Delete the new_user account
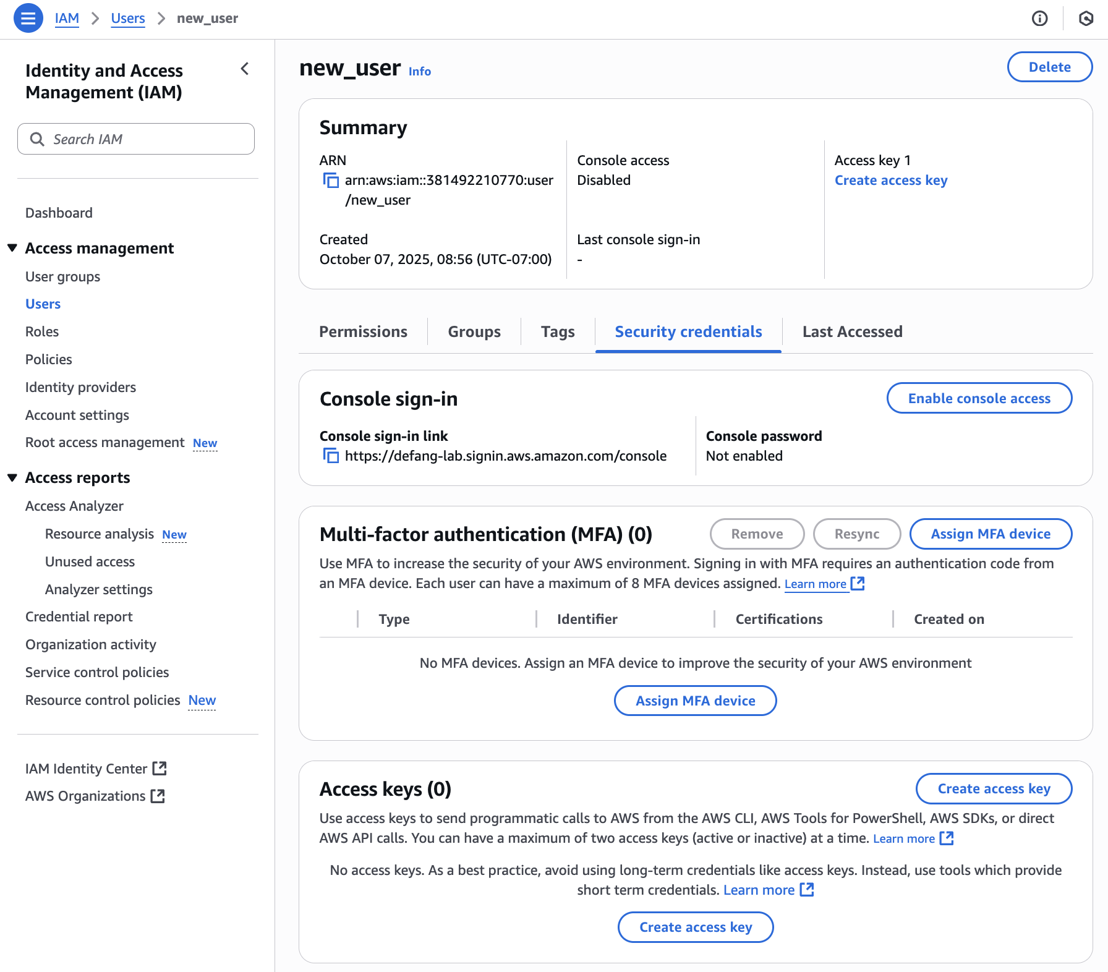 point(1049,67)
